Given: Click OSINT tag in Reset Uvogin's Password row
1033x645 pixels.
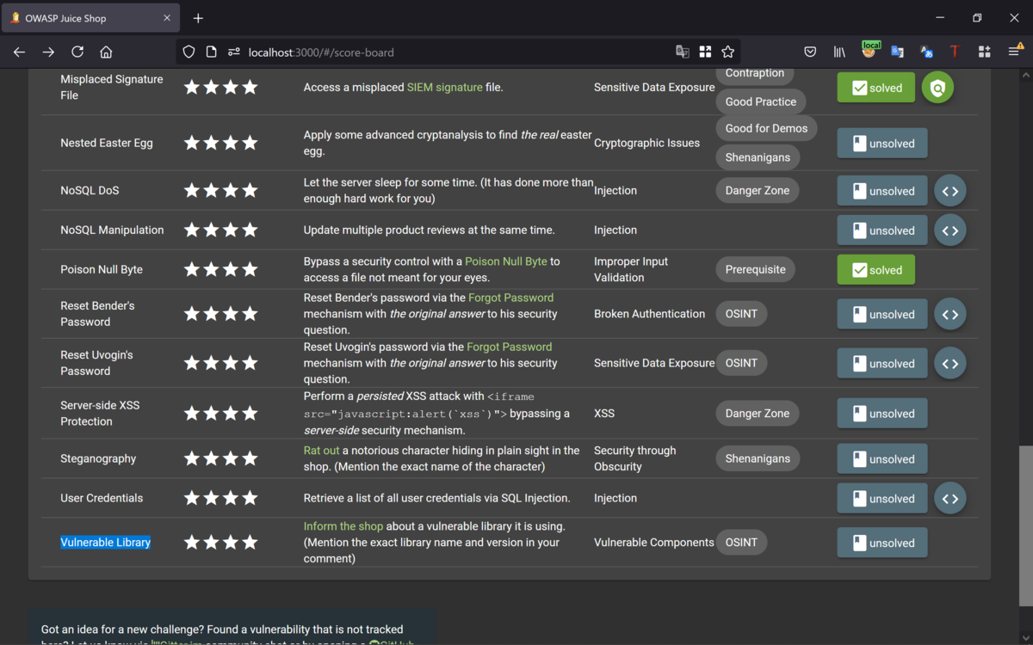Looking at the screenshot, I should pos(741,363).
